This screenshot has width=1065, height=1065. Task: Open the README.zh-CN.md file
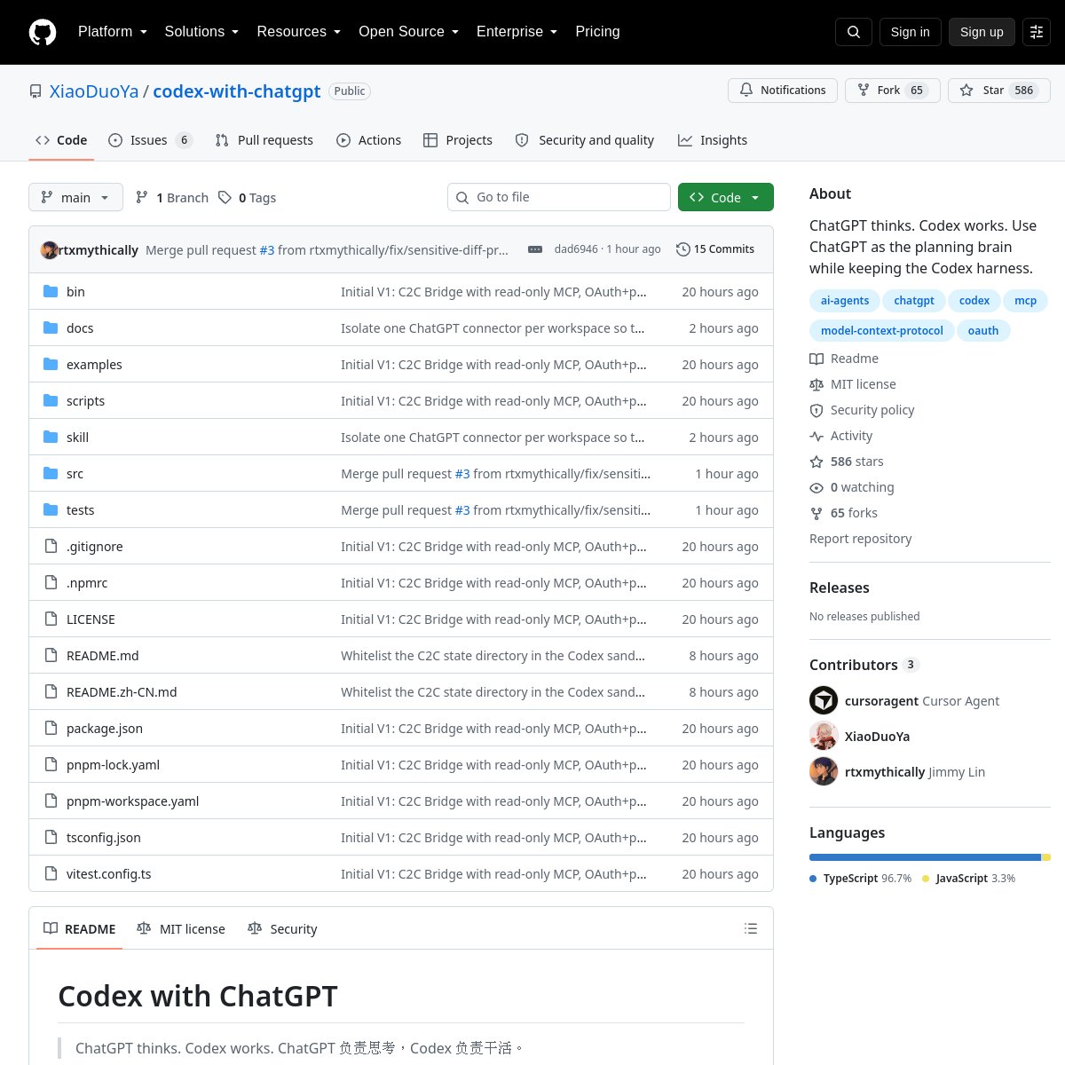click(122, 691)
